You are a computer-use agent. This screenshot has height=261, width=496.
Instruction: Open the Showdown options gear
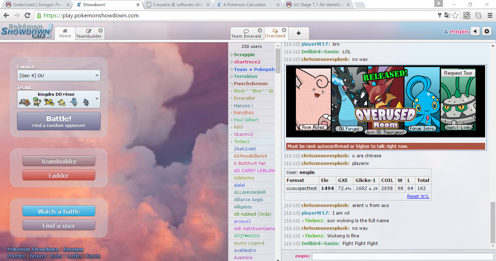tap(487, 32)
